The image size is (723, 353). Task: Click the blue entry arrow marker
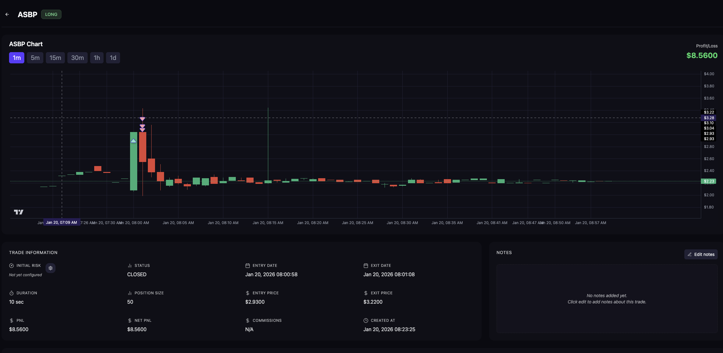[133, 141]
